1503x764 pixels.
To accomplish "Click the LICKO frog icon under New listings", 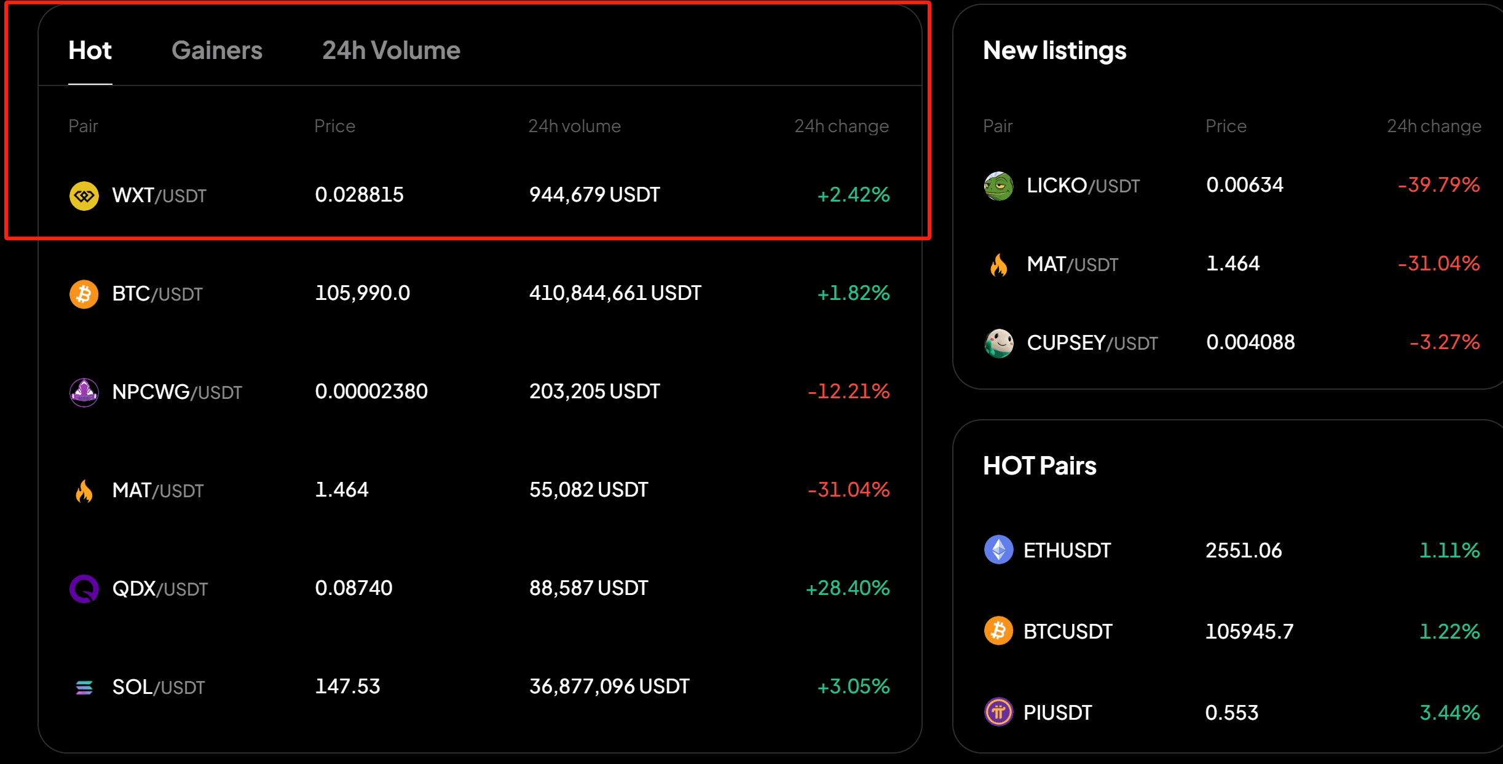I will click(x=1000, y=186).
